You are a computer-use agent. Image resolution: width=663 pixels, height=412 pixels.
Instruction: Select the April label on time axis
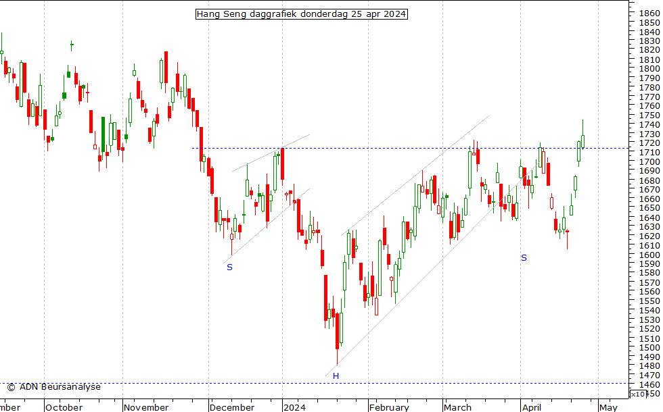coord(532,407)
